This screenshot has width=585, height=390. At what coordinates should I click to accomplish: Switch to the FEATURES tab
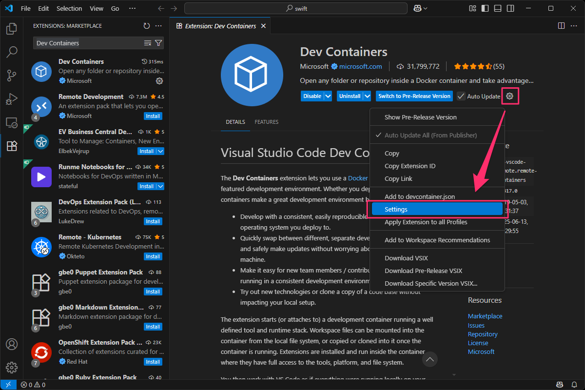pyautogui.click(x=267, y=122)
